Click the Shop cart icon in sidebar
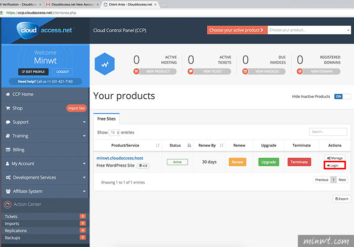The height and width of the screenshot is (247, 354). click(8, 108)
